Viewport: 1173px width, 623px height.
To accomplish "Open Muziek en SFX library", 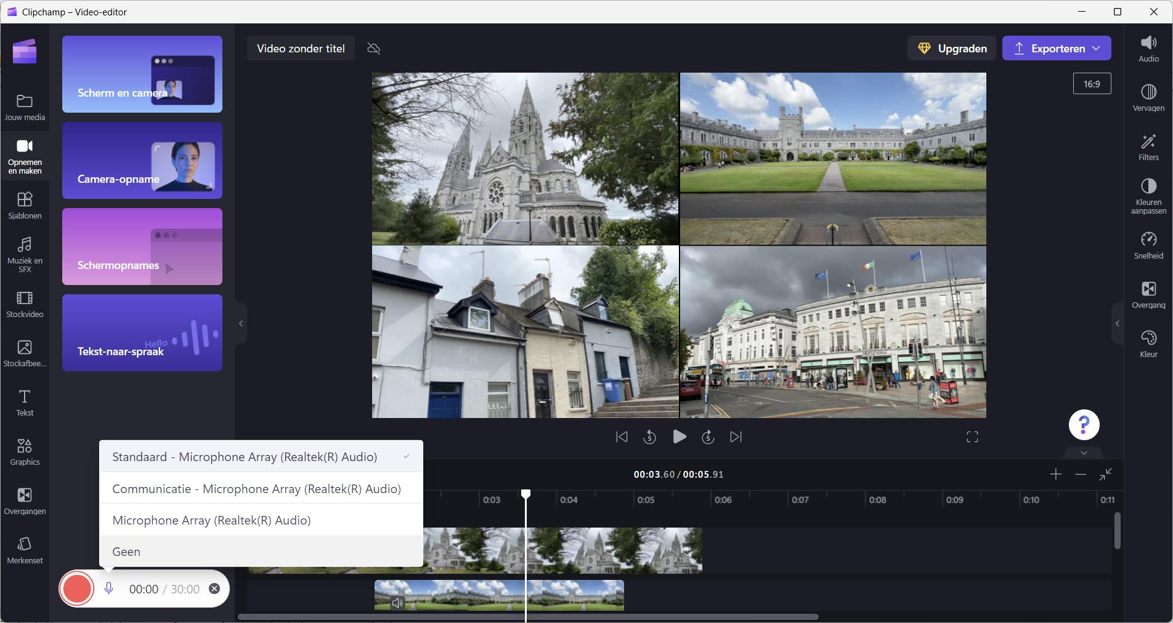I will [x=25, y=254].
